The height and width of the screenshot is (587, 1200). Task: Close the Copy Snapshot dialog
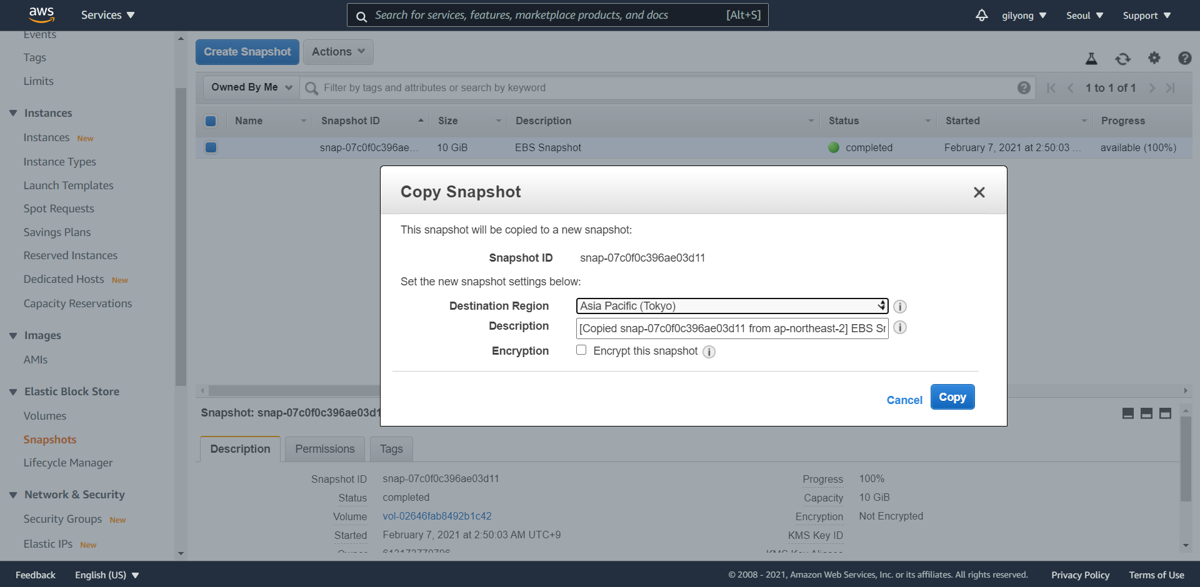[x=979, y=192]
